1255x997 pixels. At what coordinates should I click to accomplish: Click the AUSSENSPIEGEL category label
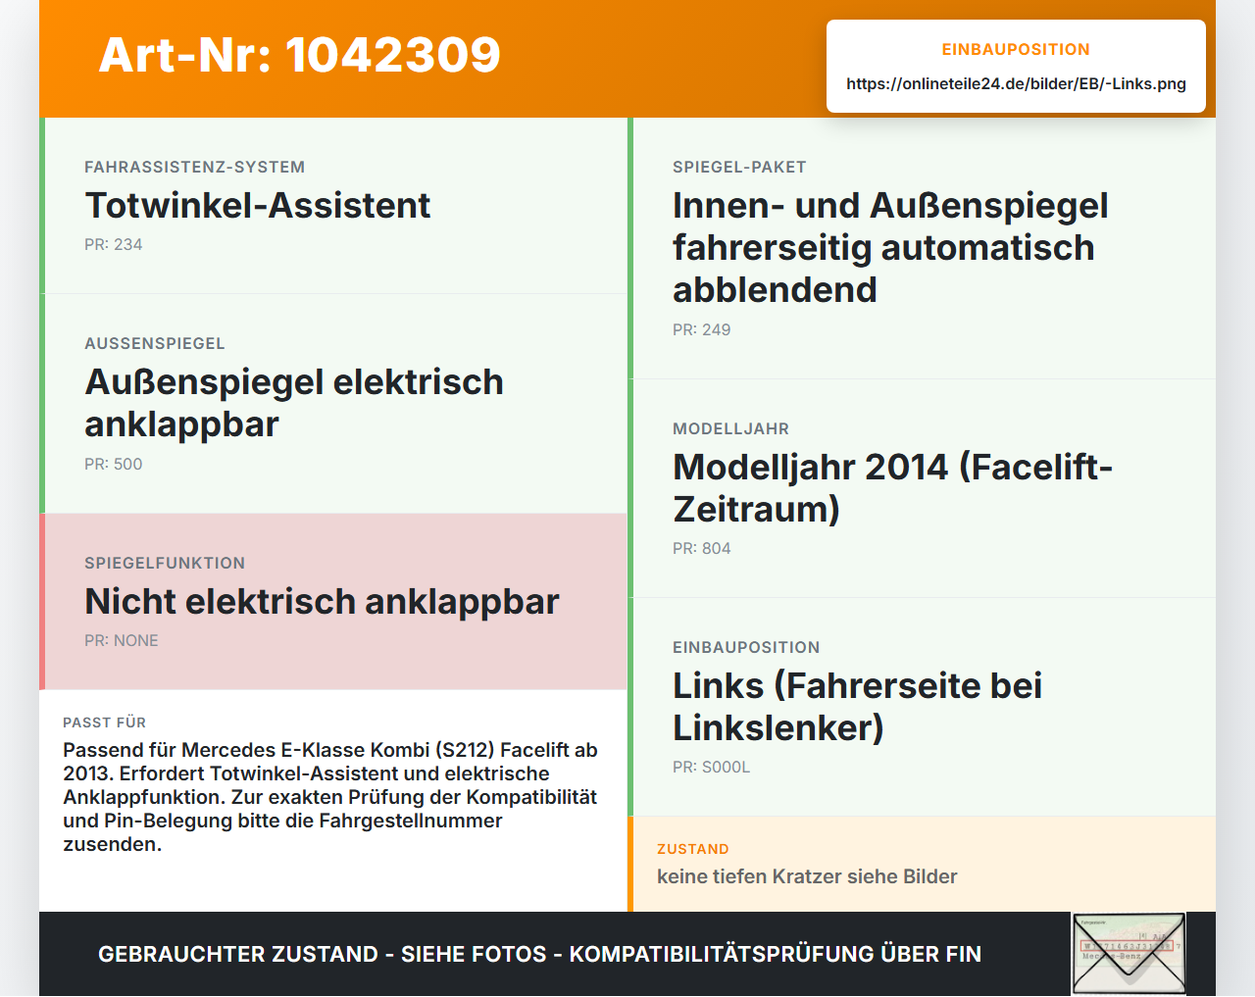155,343
